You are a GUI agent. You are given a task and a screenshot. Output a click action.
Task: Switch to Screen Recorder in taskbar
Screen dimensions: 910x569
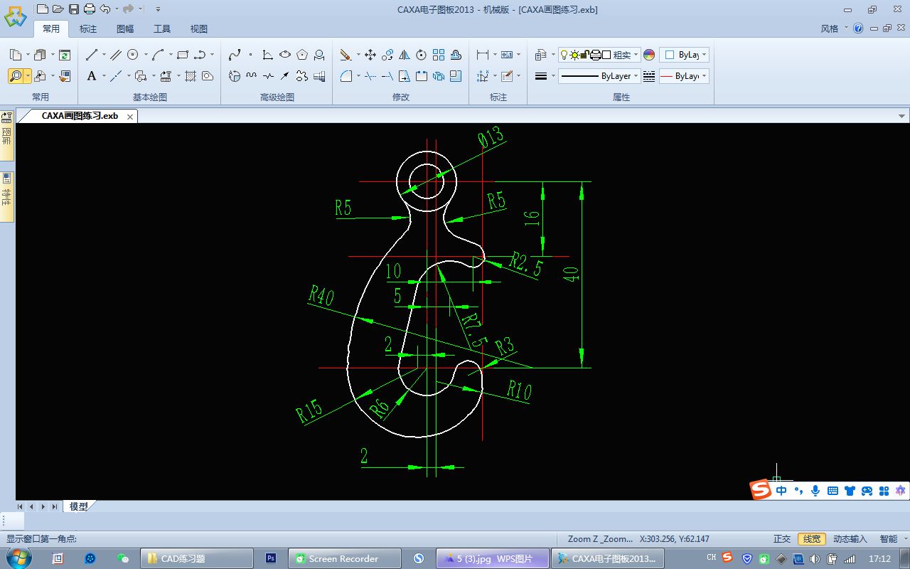tap(345, 558)
